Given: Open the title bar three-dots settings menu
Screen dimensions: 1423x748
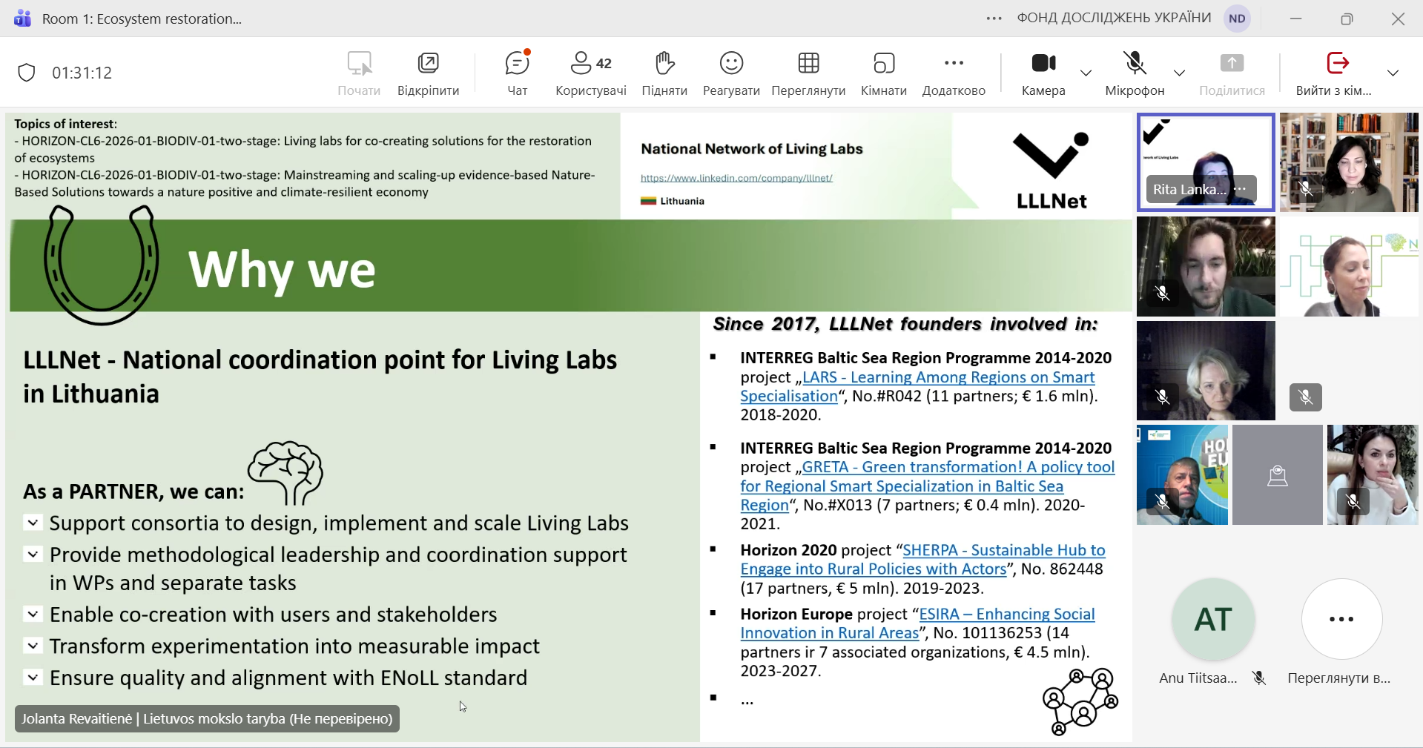Looking at the screenshot, I should pyautogui.click(x=994, y=19).
